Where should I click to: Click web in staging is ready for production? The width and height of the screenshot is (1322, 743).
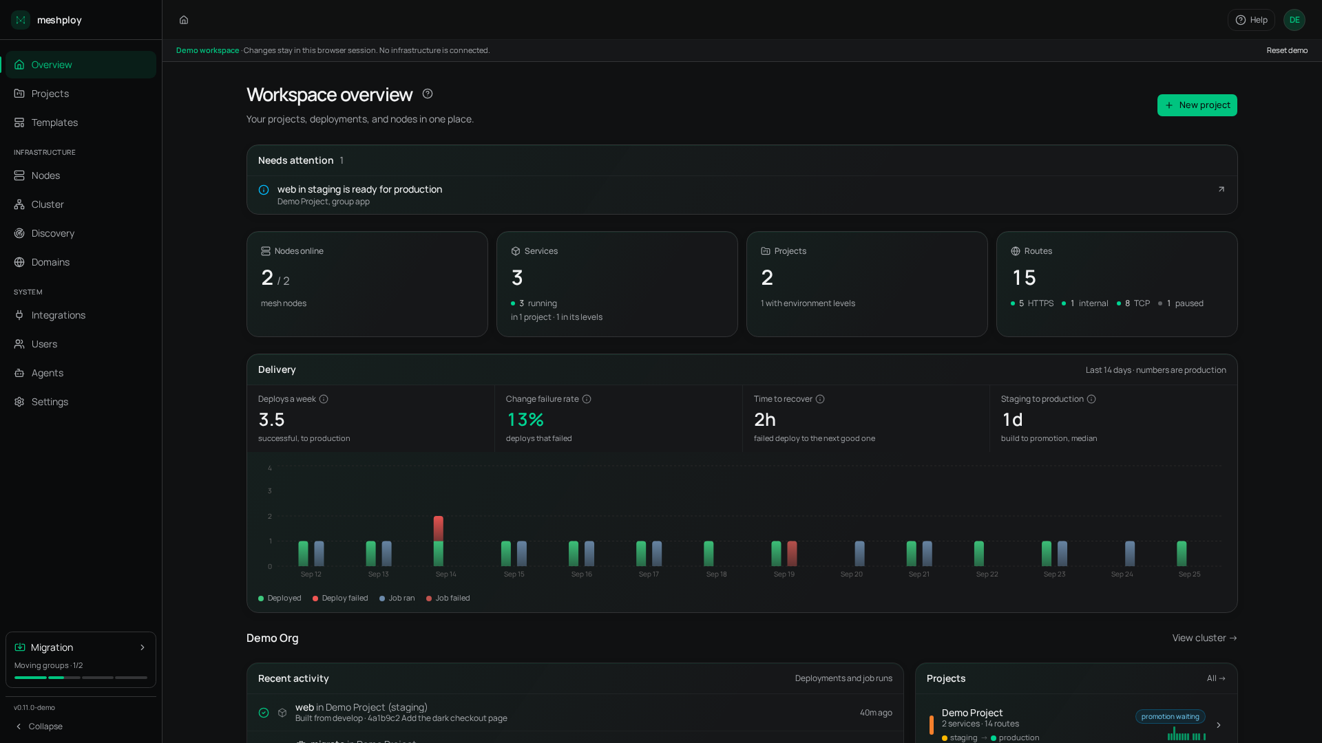point(359,189)
